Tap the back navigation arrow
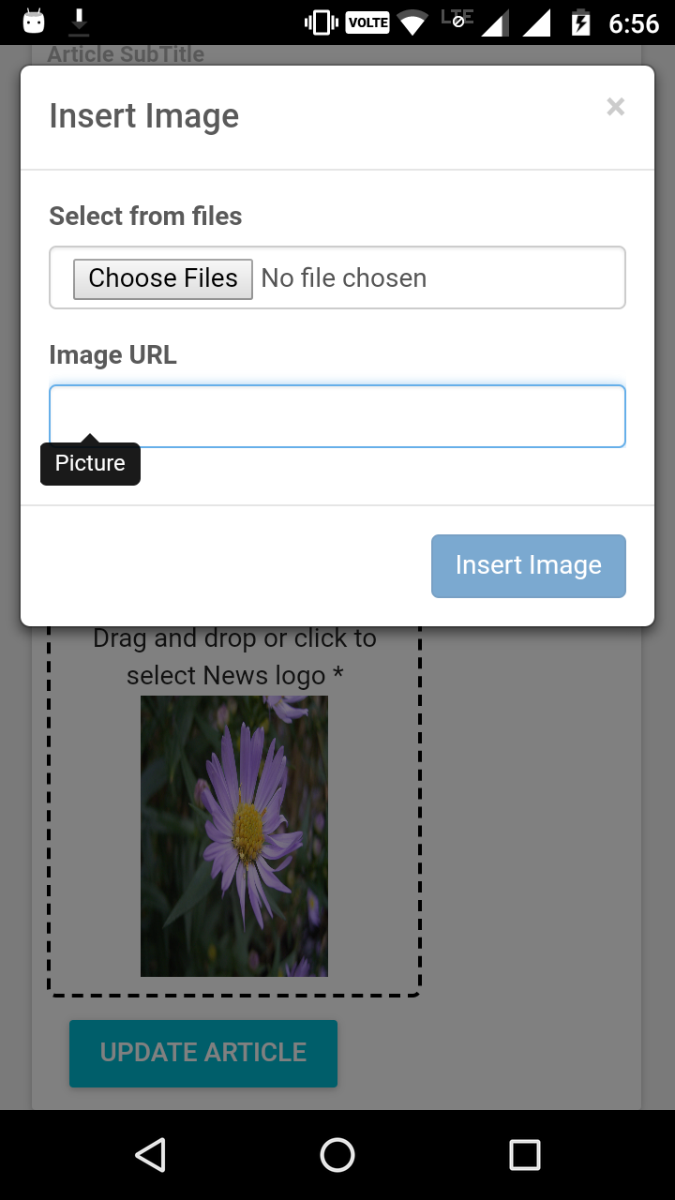The height and width of the screenshot is (1200, 675). 151,1155
